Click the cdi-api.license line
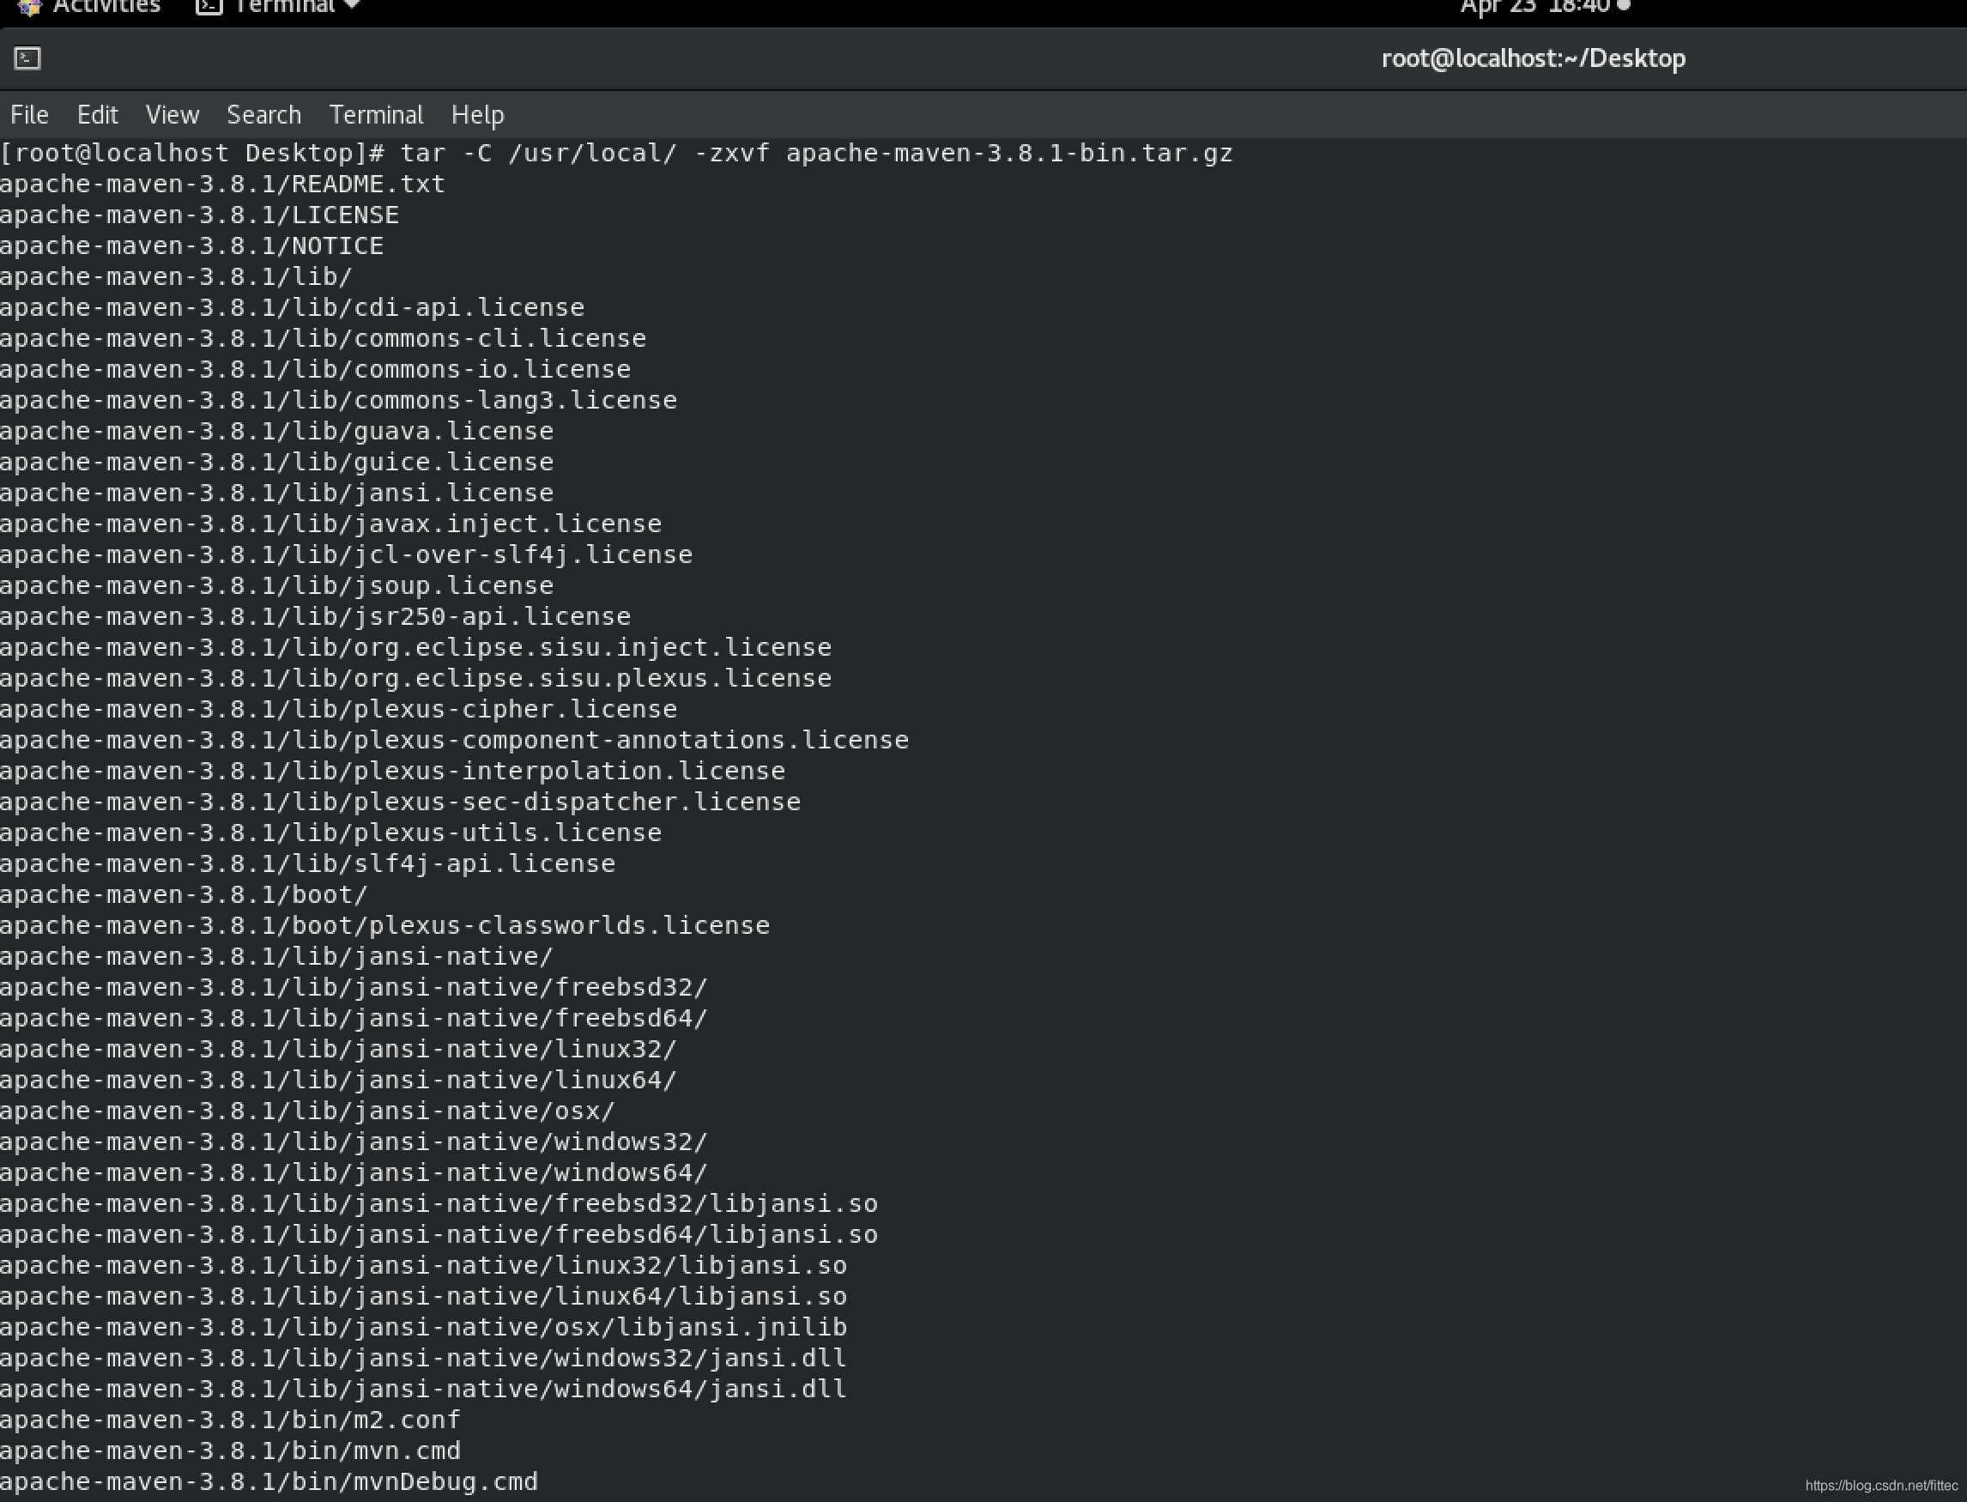The width and height of the screenshot is (1967, 1502). pyautogui.click(x=293, y=307)
